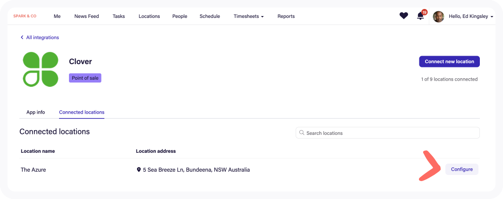503x199 pixels.
Task: Open the Schedule page
Action: [210, 17]
